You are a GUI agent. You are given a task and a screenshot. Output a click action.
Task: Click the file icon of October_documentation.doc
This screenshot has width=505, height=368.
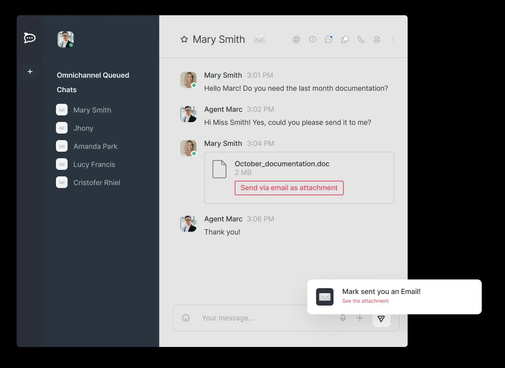click(219, 169)
